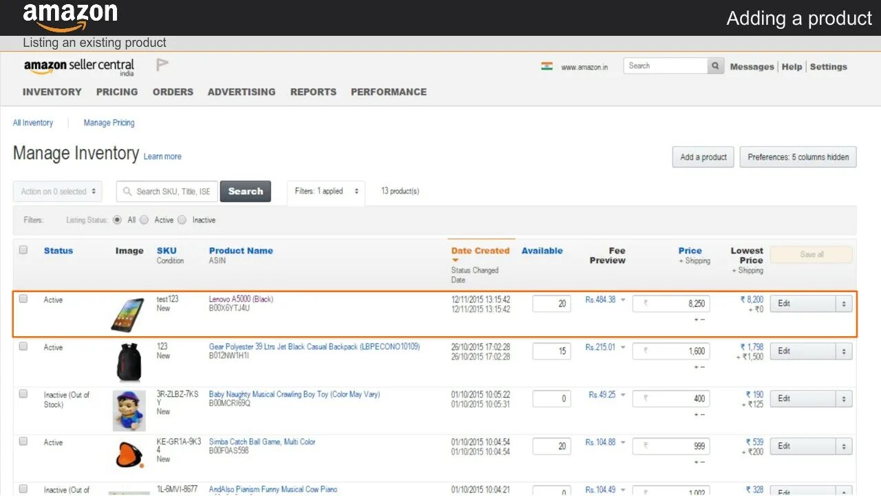Open the Action on 0 selected dropdown
881x496 pixels.
[58, 192]
